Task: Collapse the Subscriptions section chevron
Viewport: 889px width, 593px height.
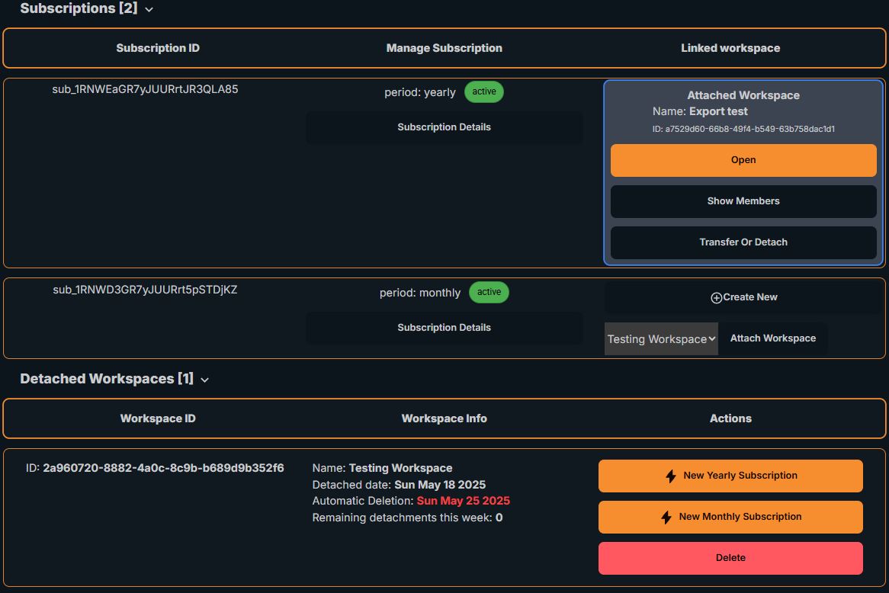Action: pyautogui.click(x=149, y=10)
